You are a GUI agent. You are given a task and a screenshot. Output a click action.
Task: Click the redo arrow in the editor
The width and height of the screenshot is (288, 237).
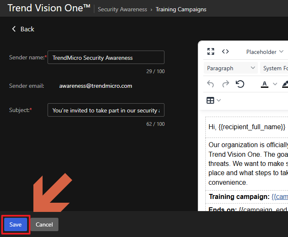click(225, 84)
